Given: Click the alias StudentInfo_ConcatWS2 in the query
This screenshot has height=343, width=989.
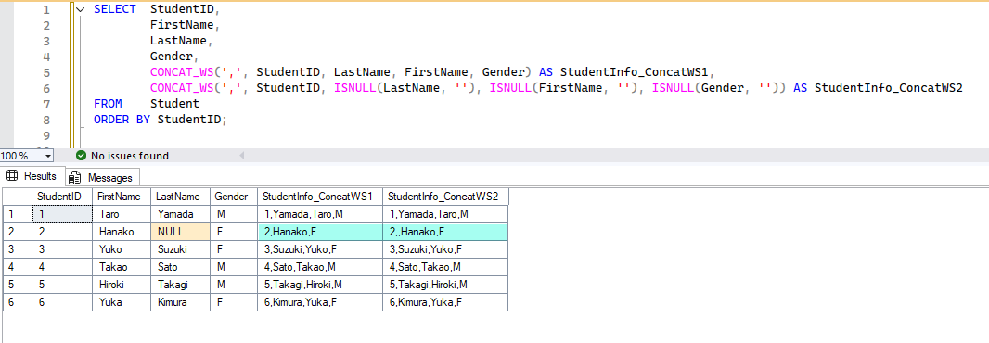Looking at the screenshot, I should pos(888,88).
